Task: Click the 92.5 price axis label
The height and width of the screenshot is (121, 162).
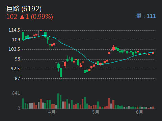Action: point(15,69)
